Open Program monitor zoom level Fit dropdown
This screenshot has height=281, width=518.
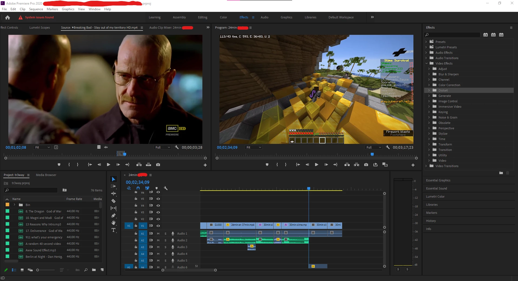tap(254, 147)
